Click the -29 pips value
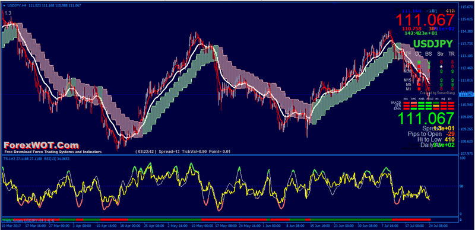 [x=451, y=133]
